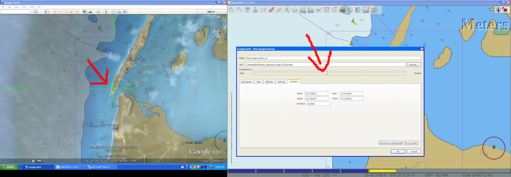This screenshot has width=511, height=177.
Task: Toggle chart text display in OpenCPN
Action: point(287,10)
